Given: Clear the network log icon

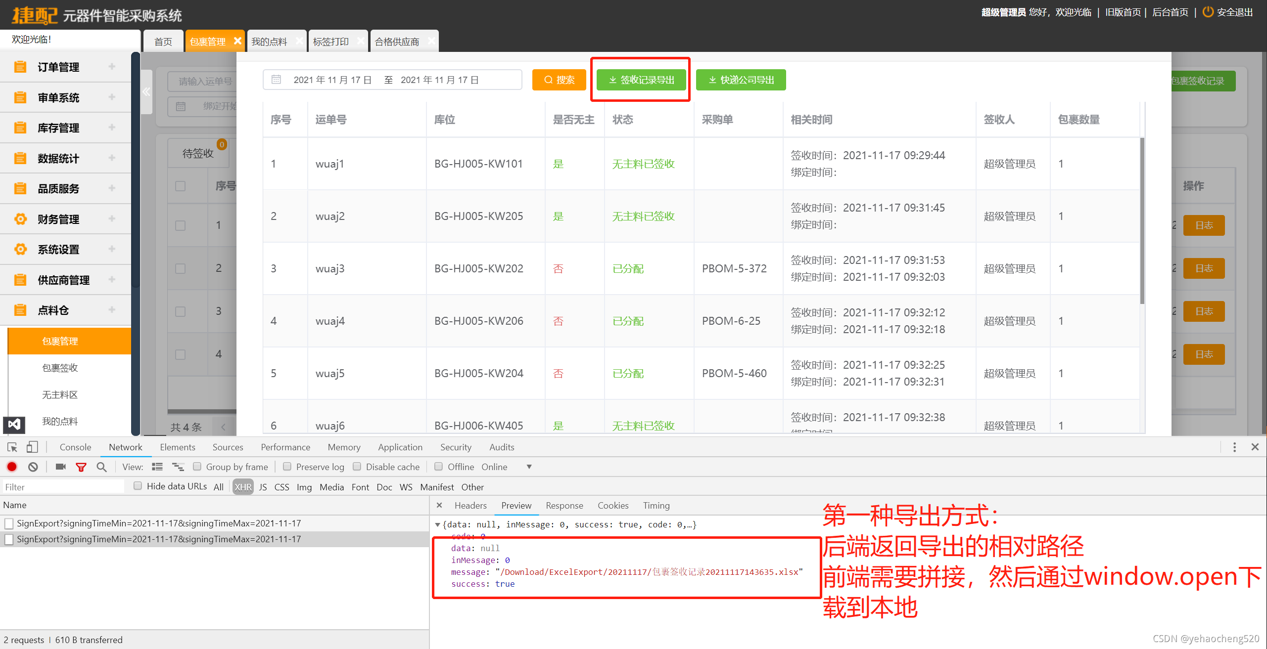Looking at the screenshot, I should tap(33, 467).
